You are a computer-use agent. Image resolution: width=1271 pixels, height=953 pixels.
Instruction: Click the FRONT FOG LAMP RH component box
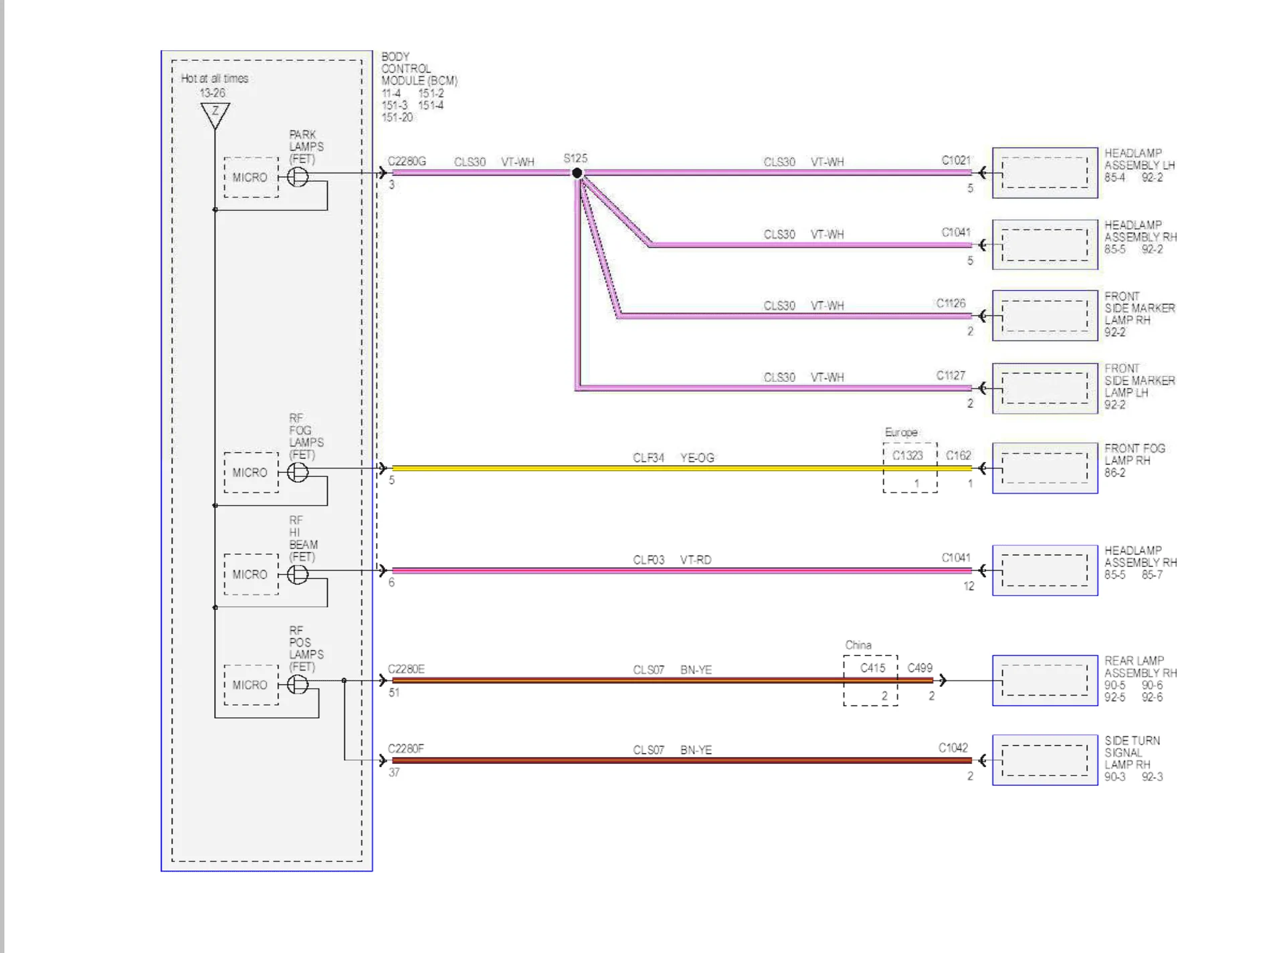[1045, 468]
